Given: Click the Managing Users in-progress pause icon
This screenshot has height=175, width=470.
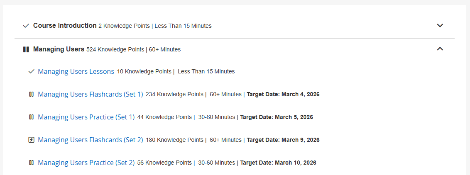Looking at the screenshot, I should point(26,49).
